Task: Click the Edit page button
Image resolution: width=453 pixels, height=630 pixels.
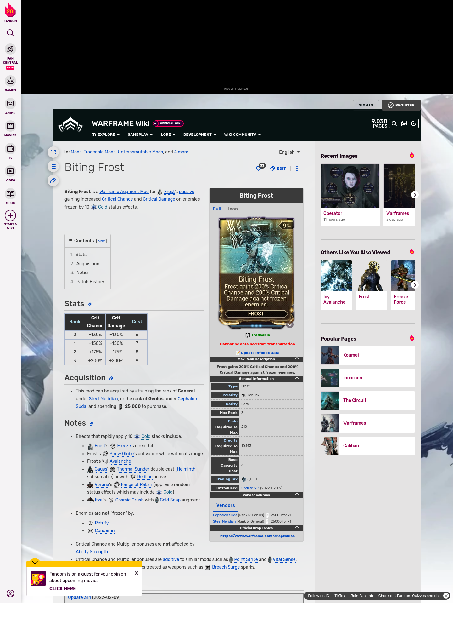Action: 278,169
